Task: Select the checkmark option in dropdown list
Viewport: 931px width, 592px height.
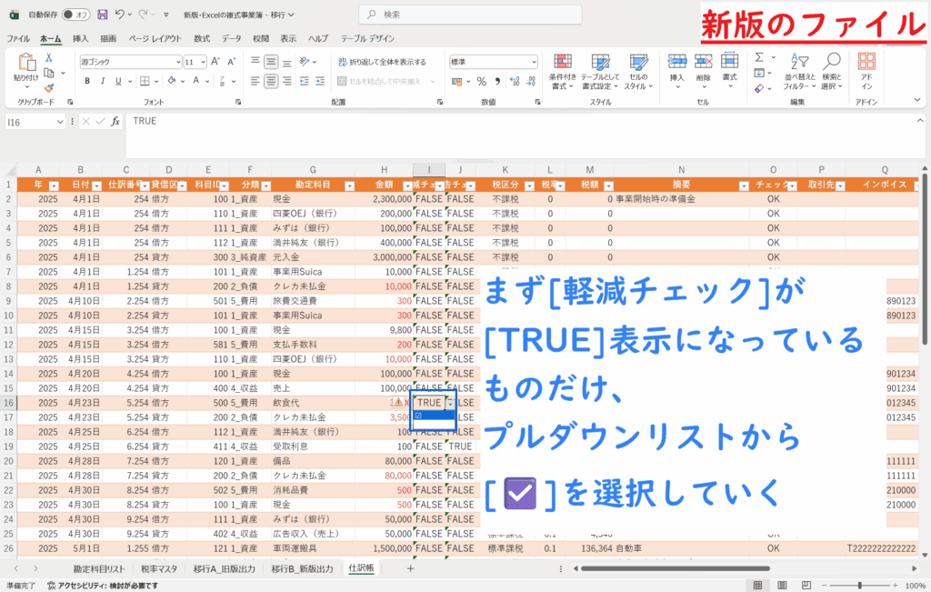Action: click(418, 416)
